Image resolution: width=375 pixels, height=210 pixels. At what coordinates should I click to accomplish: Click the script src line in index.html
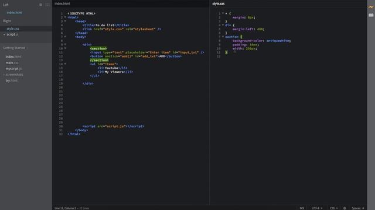[113, 126]
